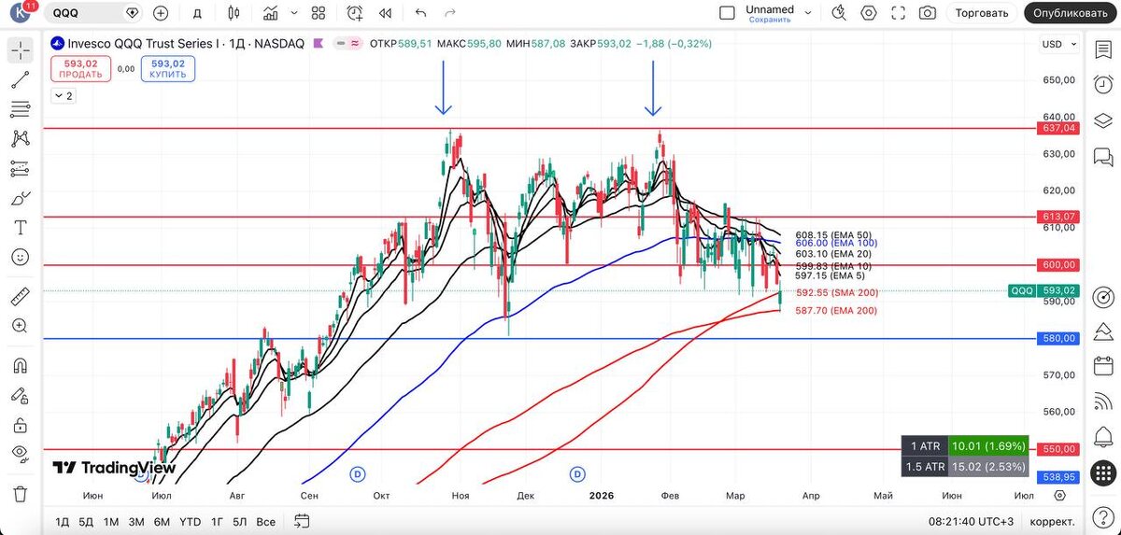Open quick search lightning icon
The width and height of the screenshot is (1121, 535).
(839, 13)
